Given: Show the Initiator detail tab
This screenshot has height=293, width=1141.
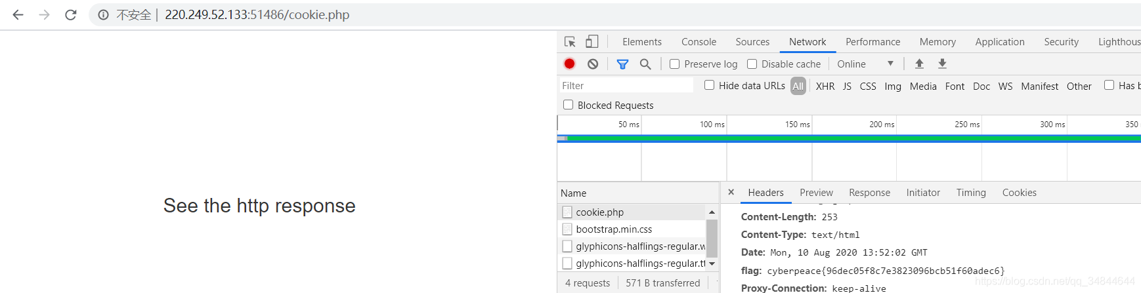Looking at the screenshot, I should [923, 192].
